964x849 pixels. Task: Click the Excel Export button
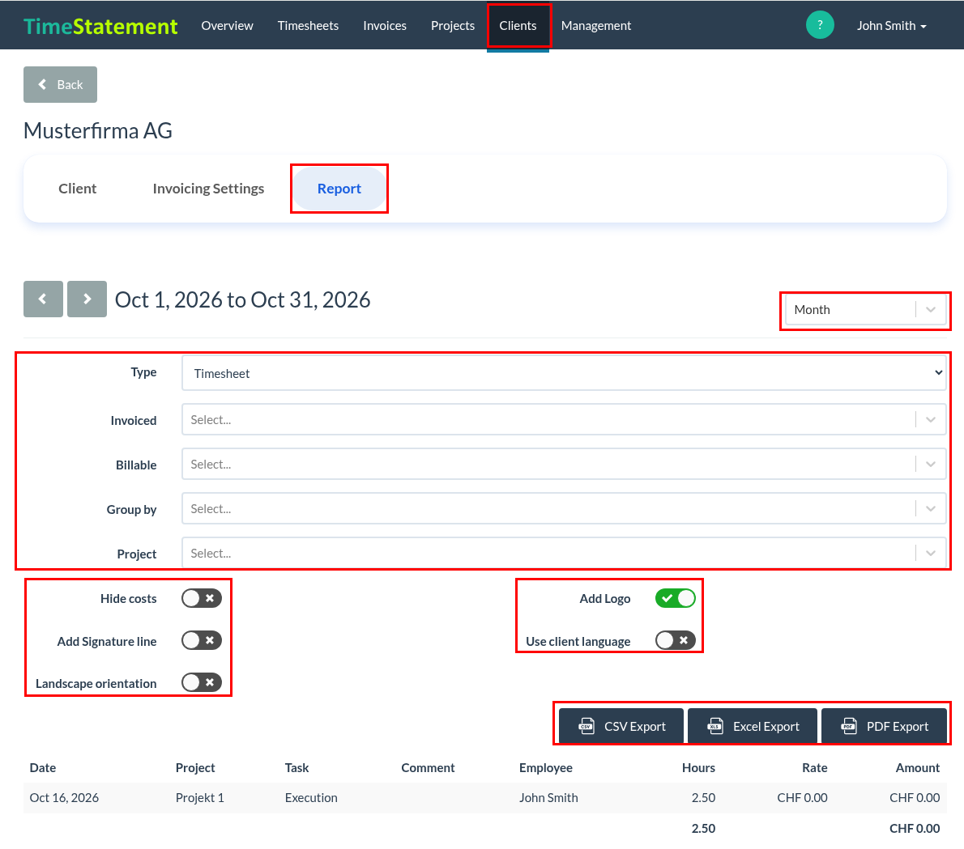point(753,726)
